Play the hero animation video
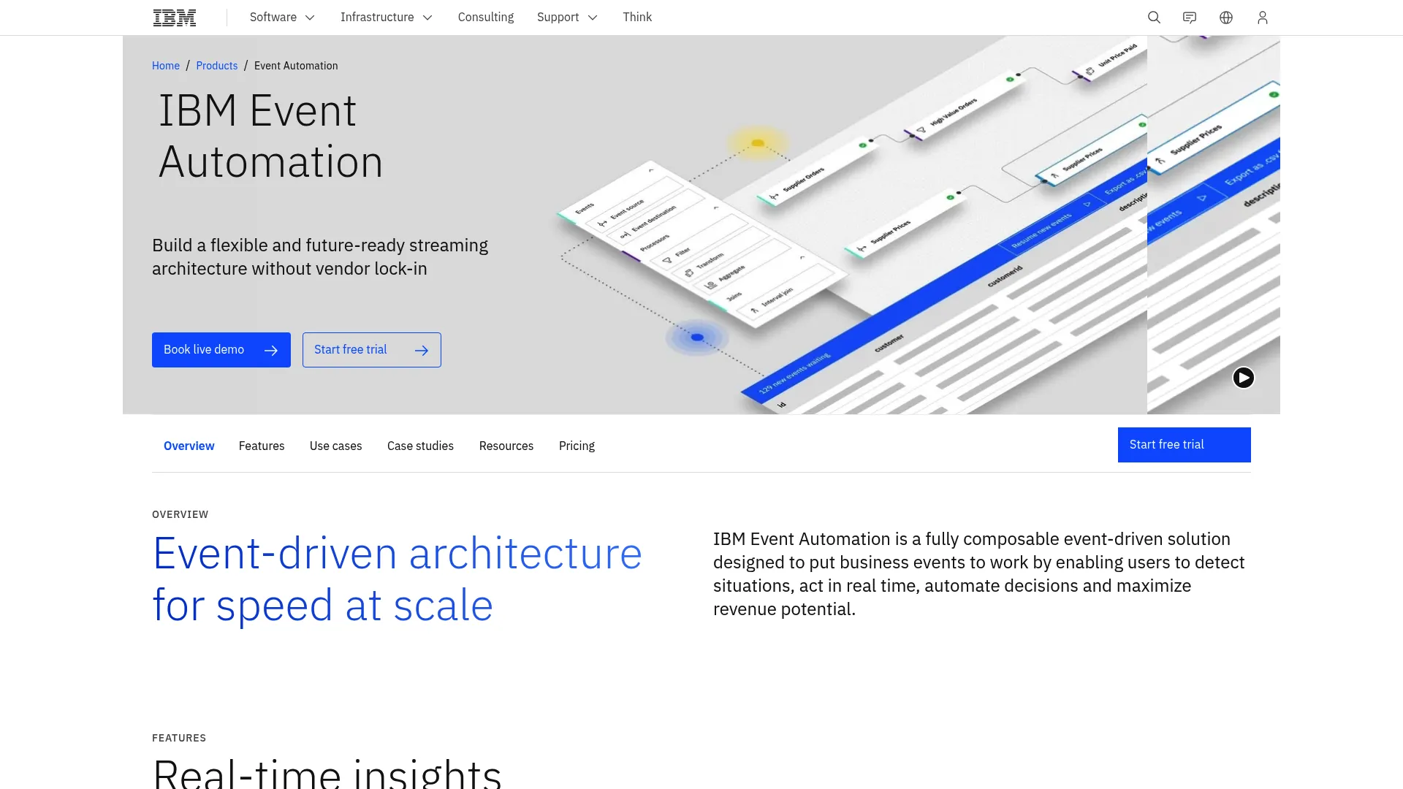This screenshot has height=789, width=1403. coord(1244,378)
